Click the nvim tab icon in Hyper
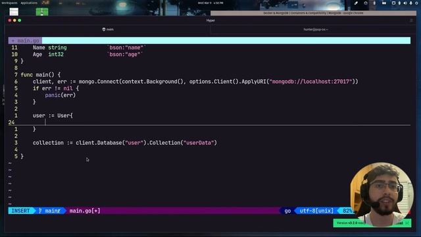The height and width of the screenshot is (237, 421). tap(104, 29)
